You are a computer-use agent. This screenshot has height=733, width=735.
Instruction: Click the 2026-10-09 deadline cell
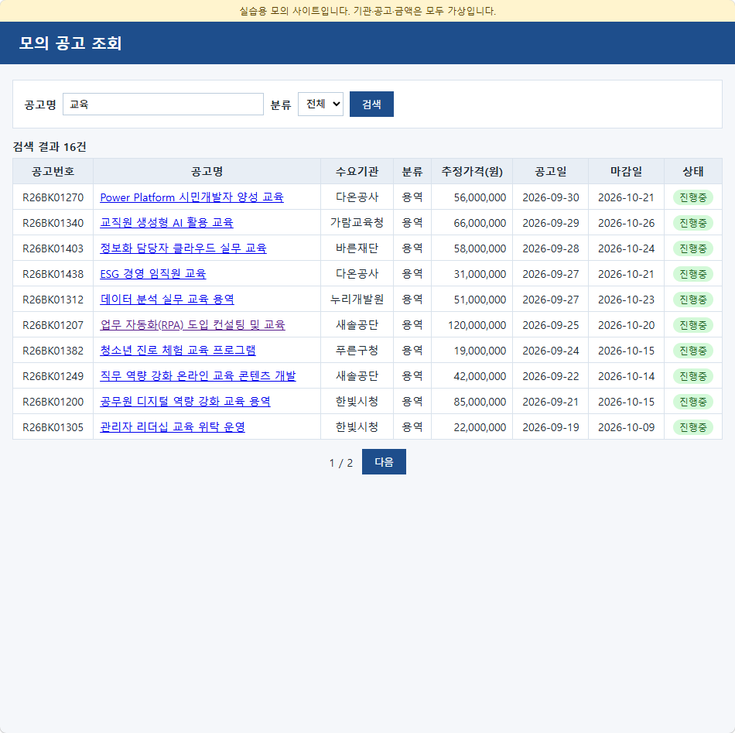(x=626, y=427)
